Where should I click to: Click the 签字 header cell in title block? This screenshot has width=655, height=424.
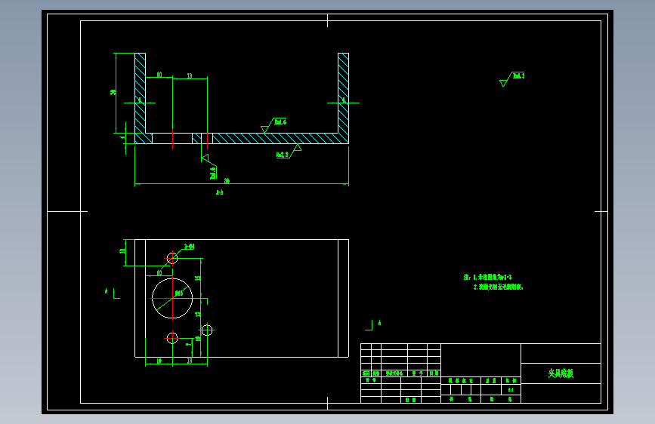417,373
